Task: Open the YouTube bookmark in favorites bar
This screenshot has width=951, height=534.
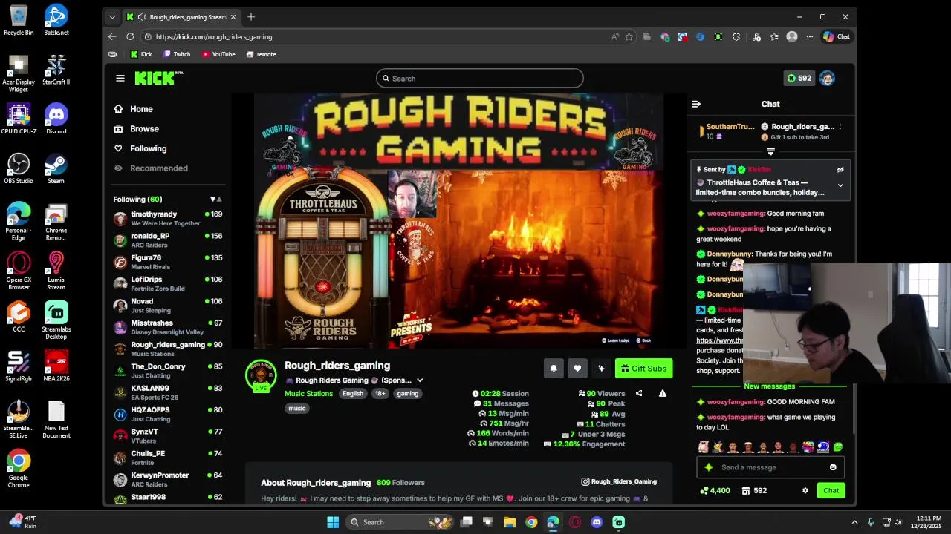Action: click(x=218, y=54)
